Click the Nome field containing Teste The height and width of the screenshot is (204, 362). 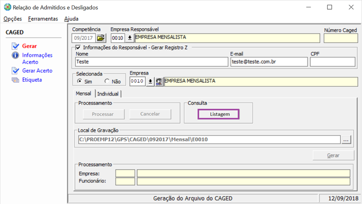point(151,62)
